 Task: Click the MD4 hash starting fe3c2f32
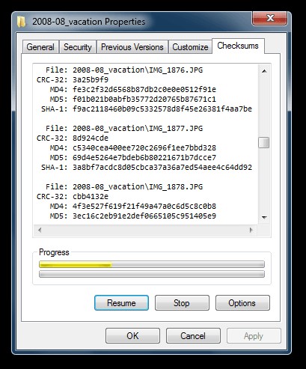pos(144,90)
